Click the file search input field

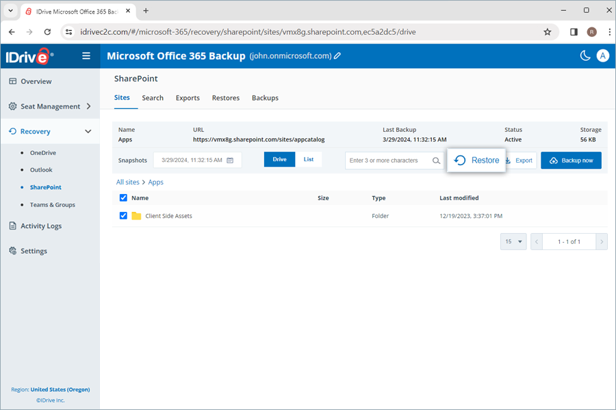pyautogui.click(x=390, y=160)
